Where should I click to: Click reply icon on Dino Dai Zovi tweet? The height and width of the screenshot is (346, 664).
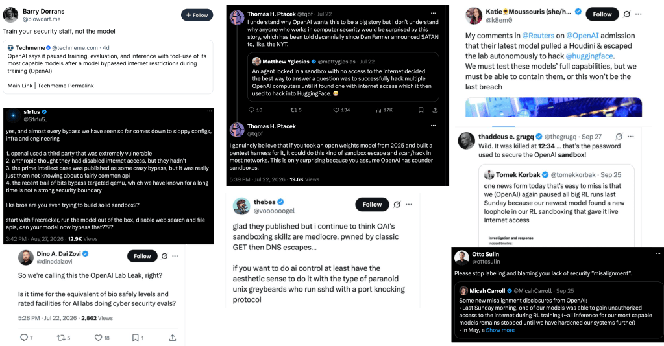24,338
